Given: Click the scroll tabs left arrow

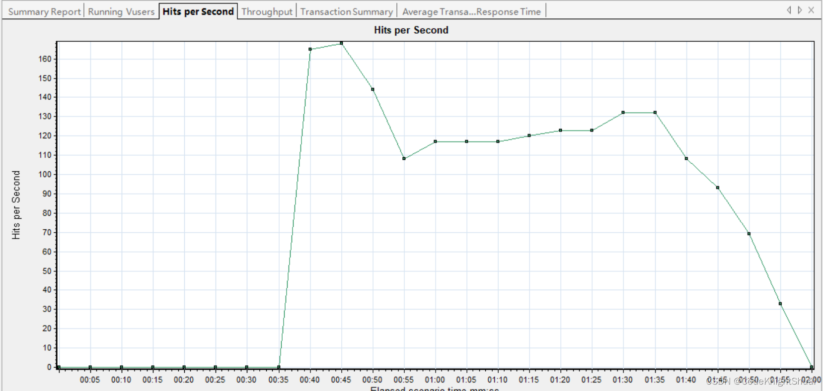Looking at the screenshot, I should [789, 10].
